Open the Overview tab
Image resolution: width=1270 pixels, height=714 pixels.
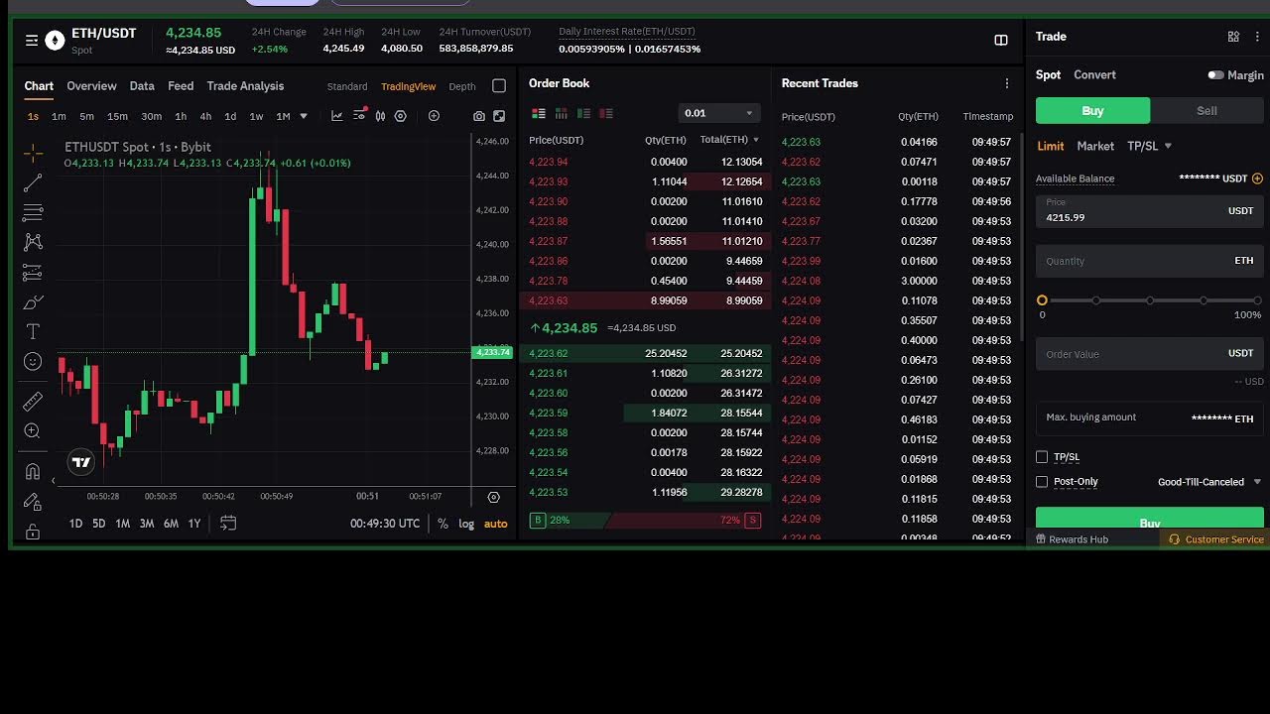[x=91, y=86]
